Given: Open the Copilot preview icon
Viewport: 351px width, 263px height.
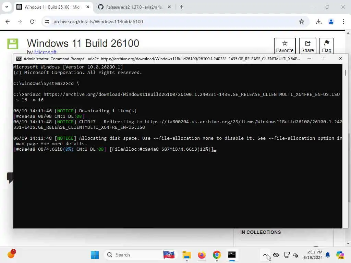Looking at the screenshot, I should 340,255.
